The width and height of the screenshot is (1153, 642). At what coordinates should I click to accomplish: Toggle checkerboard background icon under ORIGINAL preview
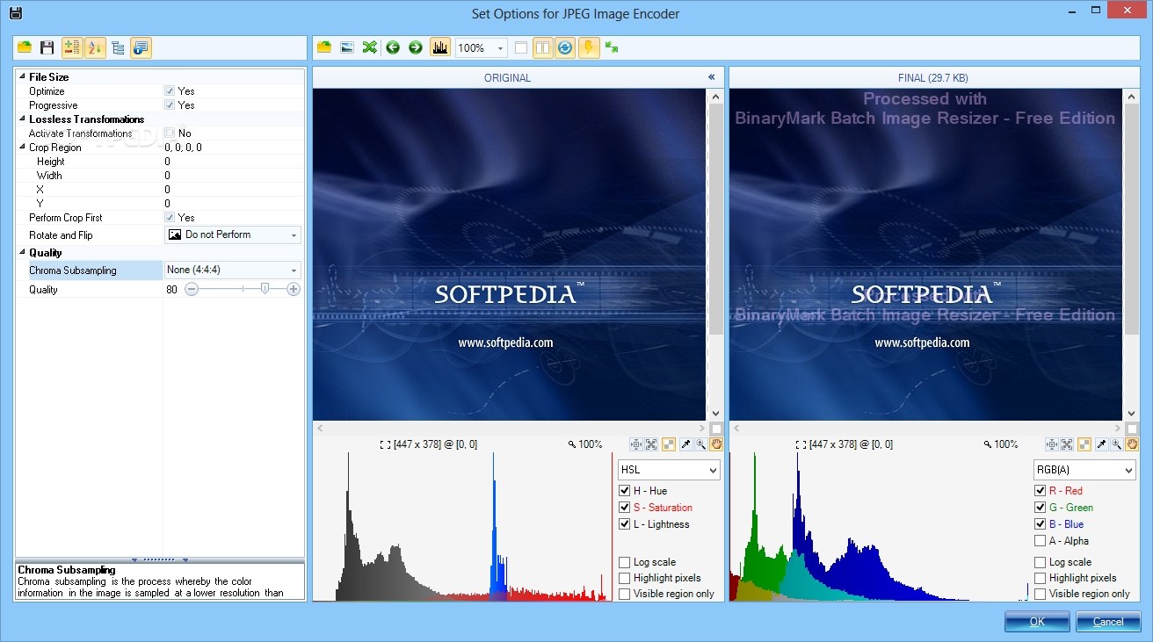coord(669,444)
